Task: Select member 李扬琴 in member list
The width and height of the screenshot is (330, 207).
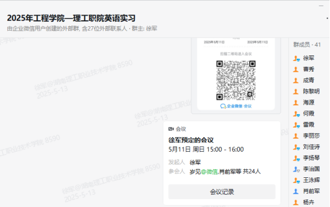Action: pos(312,158)
